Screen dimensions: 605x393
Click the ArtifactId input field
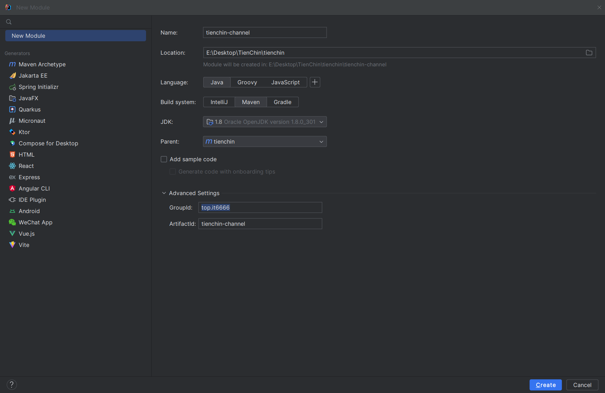[x=260, y=224]
